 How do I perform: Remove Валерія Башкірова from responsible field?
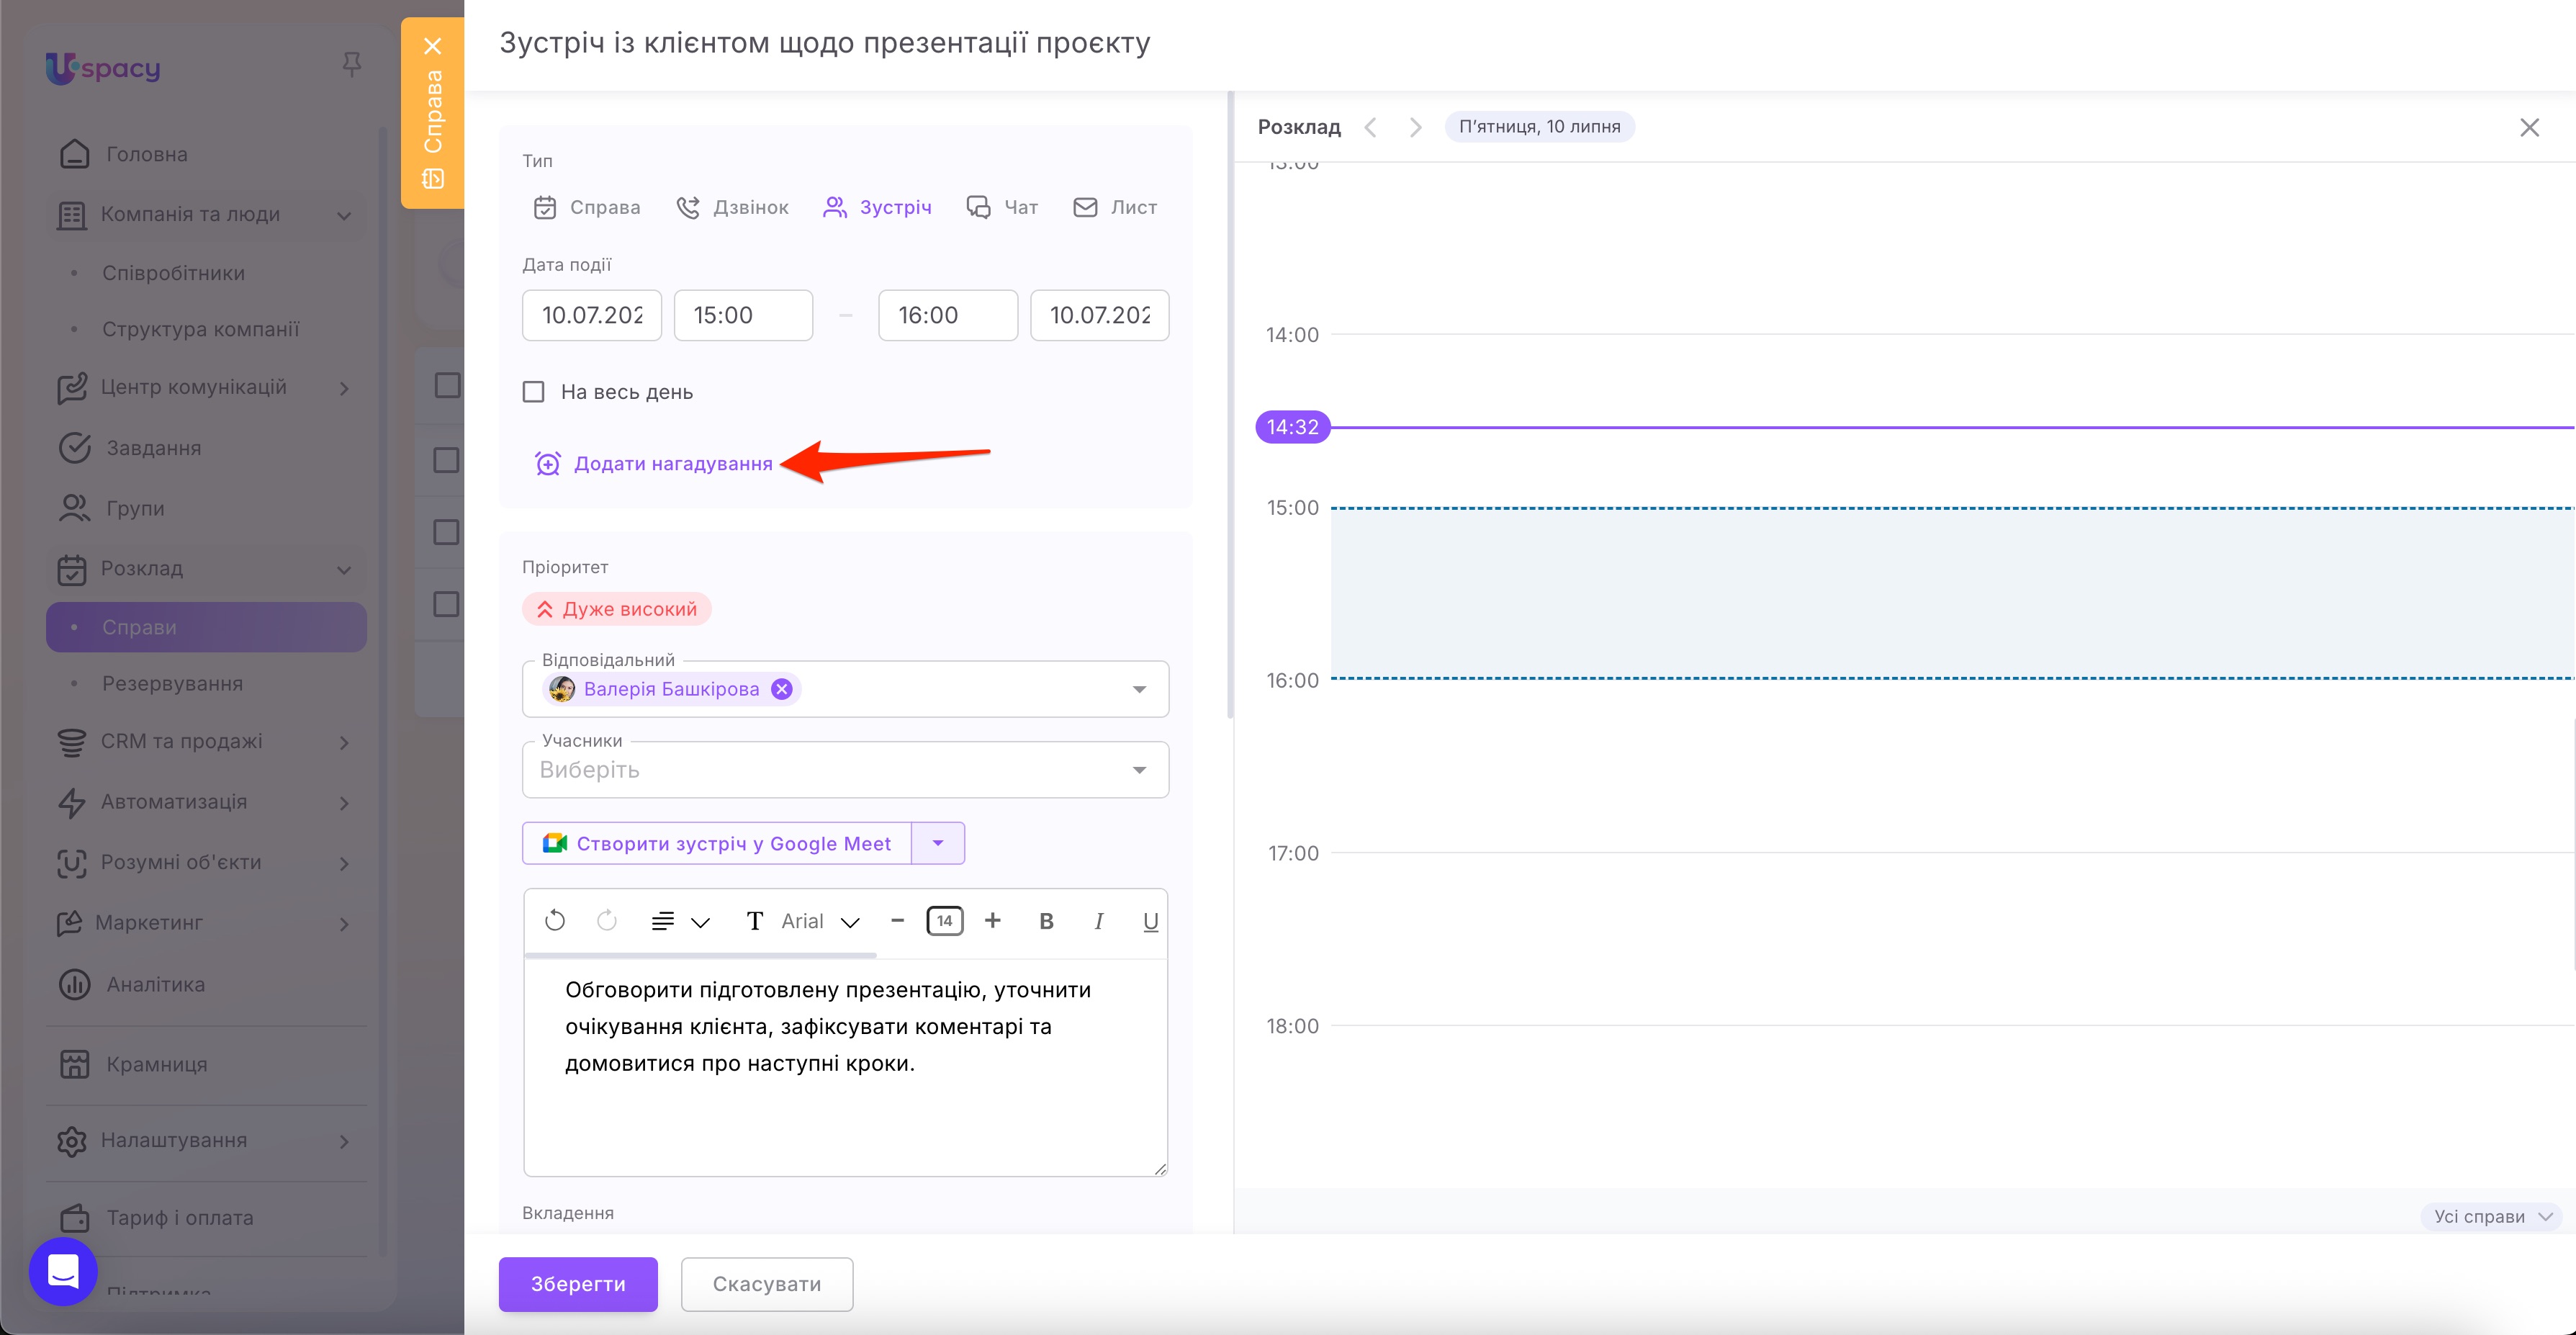click(x=782, y=689)
